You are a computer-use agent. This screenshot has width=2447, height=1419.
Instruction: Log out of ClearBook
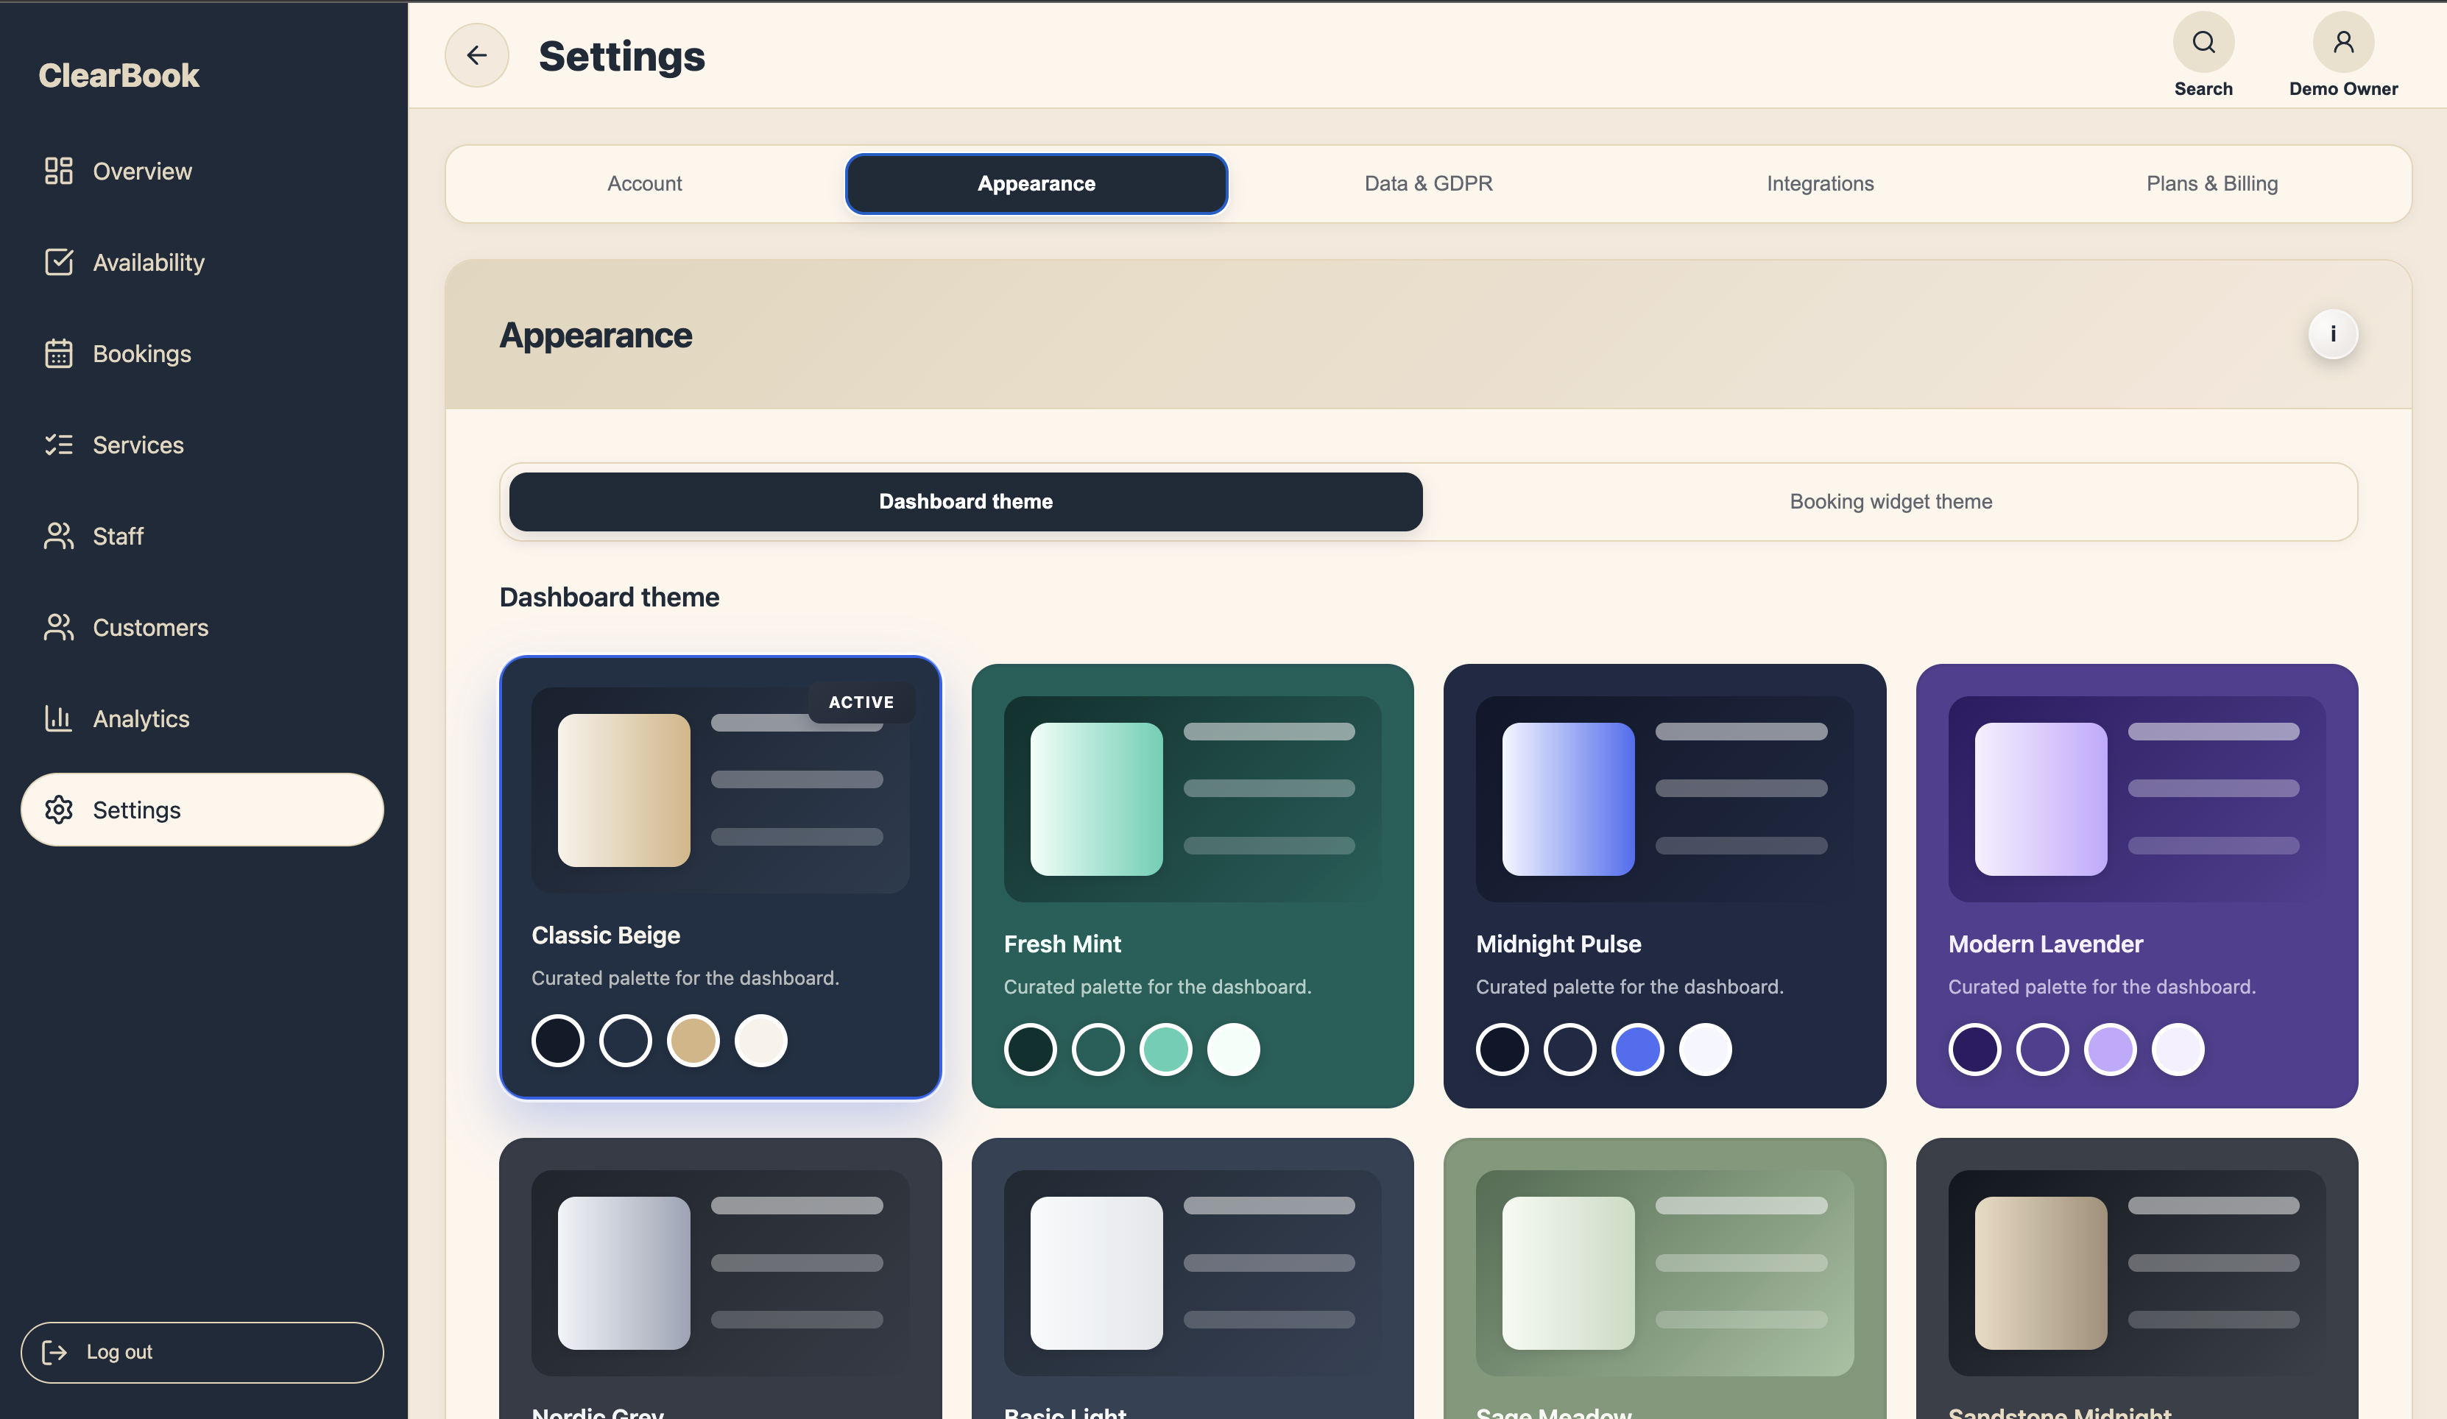pyautogui.click(x=201, y=1352)
